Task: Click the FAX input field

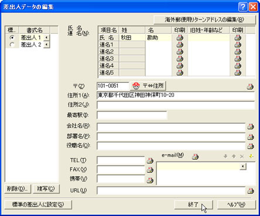Action: [x=121, y=170]
